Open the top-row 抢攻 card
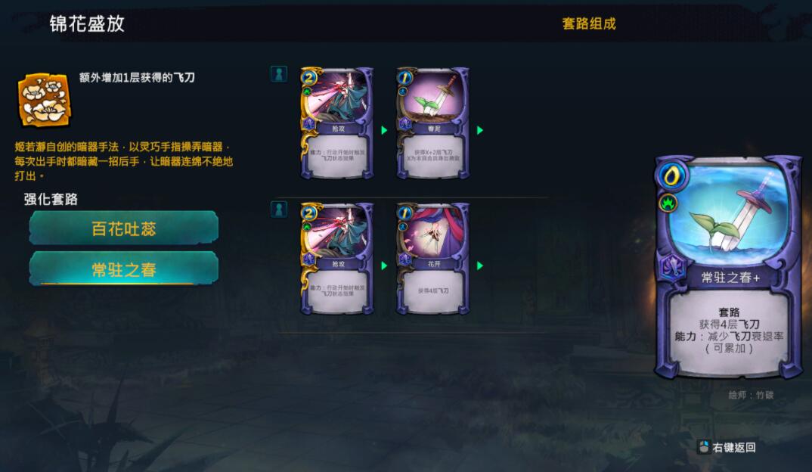The height and width of the screenshot is (472, 812). pyautogui.click(x=337, y=123)
